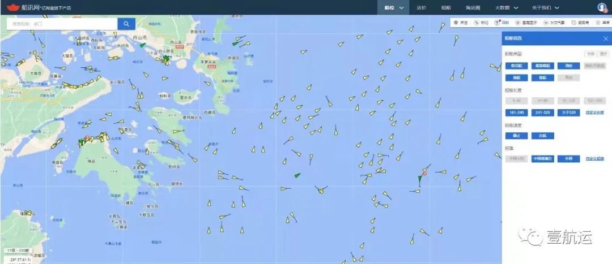This screenshot has width=612, height=264.
Task: Expand the 关于我们 dropdown menu
Action: (x=545, y=7)
